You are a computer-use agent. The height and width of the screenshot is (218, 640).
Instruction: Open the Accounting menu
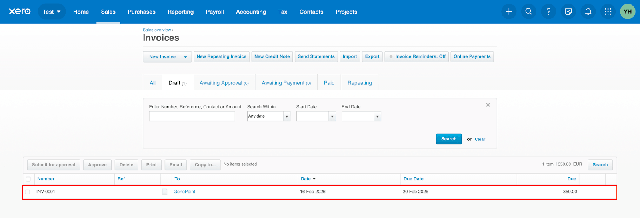[x=251, y=12]
